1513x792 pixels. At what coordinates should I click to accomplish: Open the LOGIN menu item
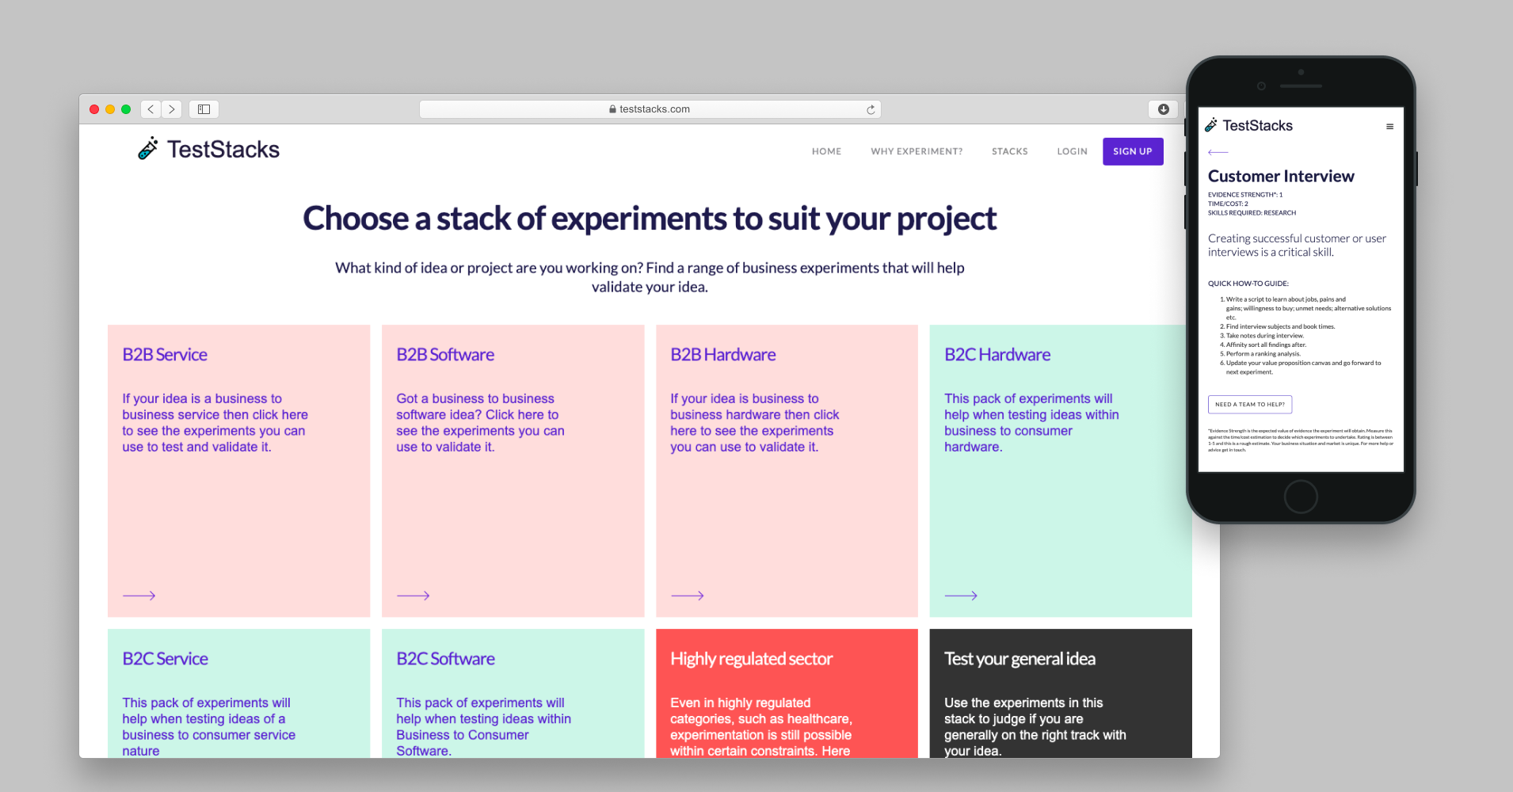coord(1072,151)
